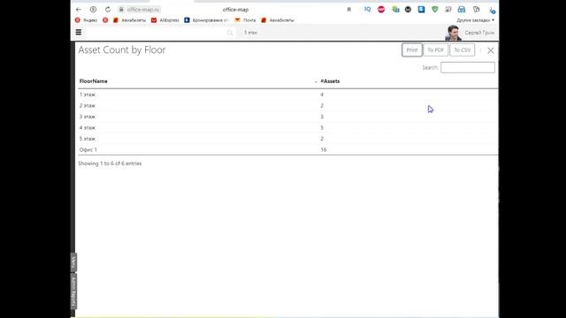Reload the page with the refresh icon
Image resolution: width=566 pixels, height=318 pixels.
[108, 10]
